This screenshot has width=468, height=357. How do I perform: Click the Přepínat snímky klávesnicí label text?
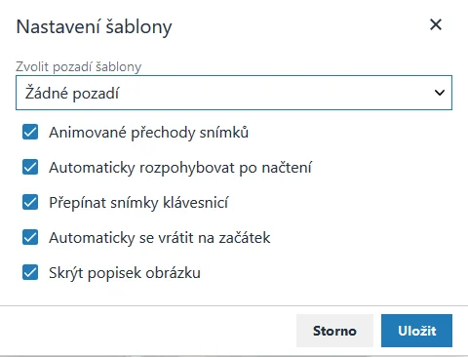click(x=138, y=203)
